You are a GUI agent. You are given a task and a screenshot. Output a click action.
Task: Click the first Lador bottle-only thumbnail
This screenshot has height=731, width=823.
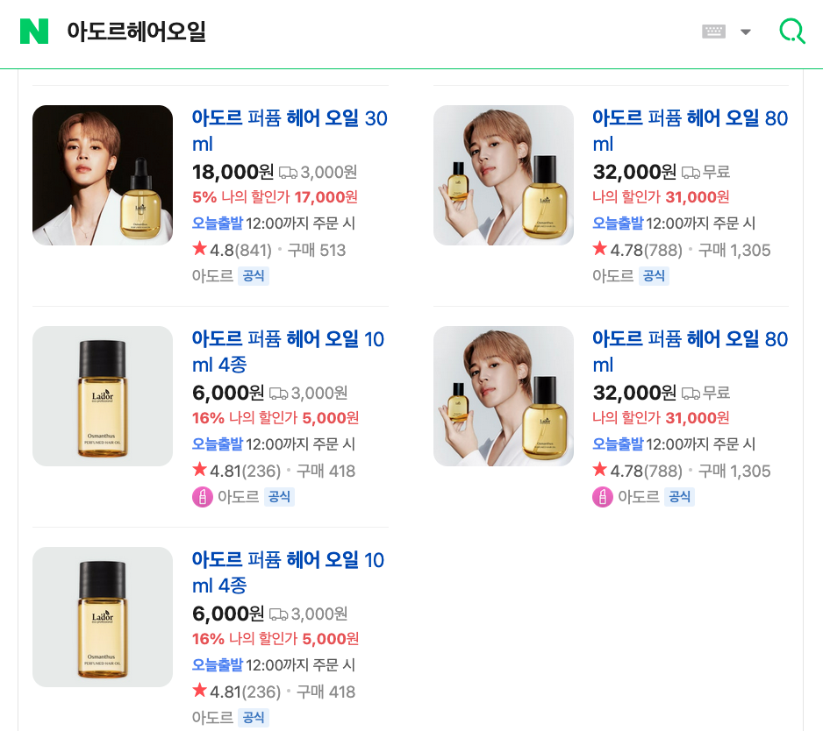(x=103, y=396)
